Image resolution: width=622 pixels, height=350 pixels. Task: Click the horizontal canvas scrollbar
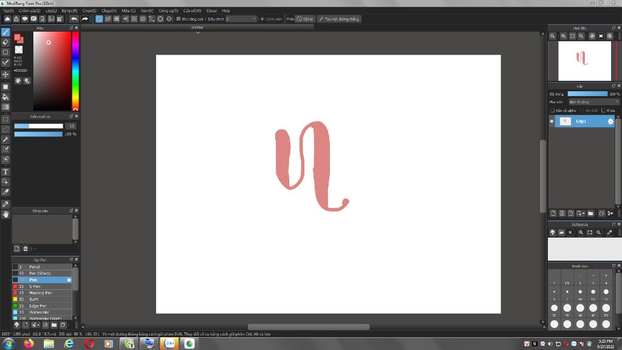click(309, 326)
